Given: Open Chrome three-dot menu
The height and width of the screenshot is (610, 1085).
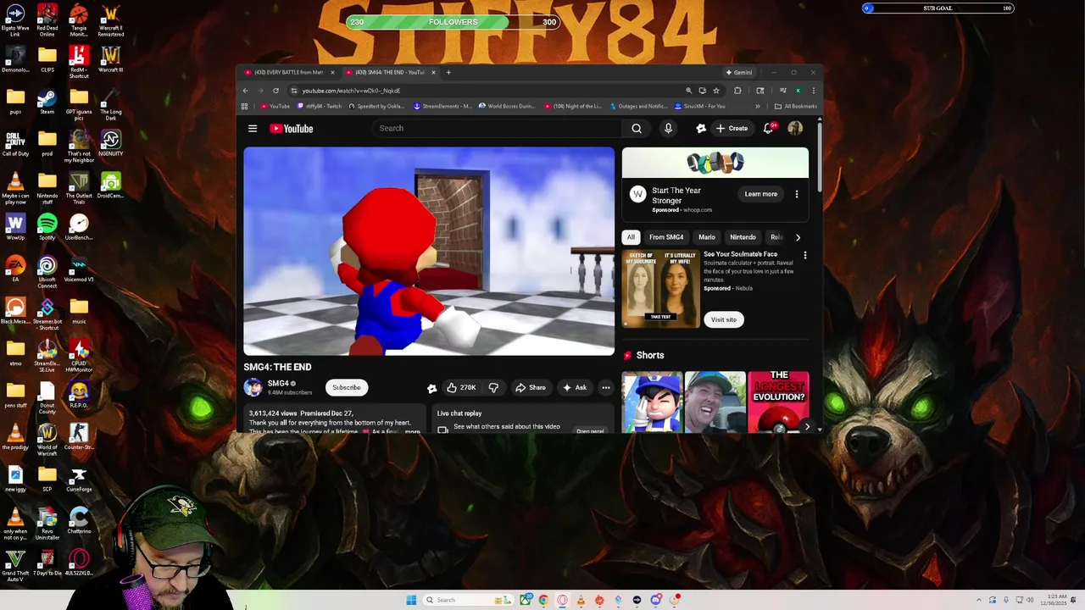Looking at the screenshot, I should point(813,91).
